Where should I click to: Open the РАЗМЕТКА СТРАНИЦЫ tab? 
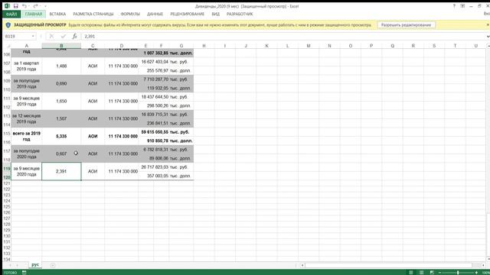[x=93, y=14]
